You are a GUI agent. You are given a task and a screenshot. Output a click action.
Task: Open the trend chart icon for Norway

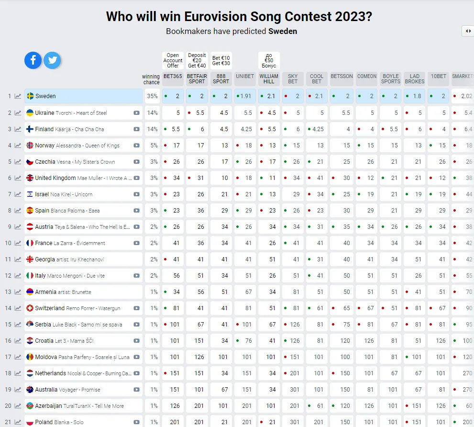tap(18, 146)
